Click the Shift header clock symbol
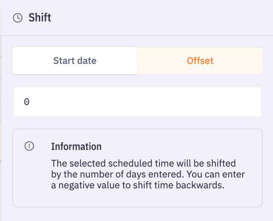Image resolution: width=273 pixels, height=221 pixels. 17,18
